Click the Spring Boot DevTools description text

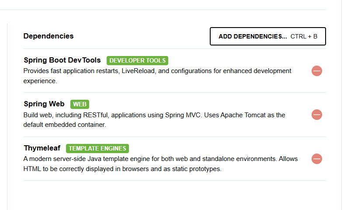157,76
